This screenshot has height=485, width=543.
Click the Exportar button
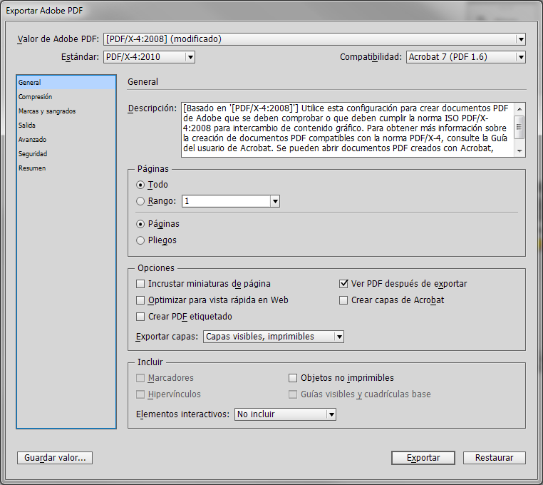(x=423, y=458)
